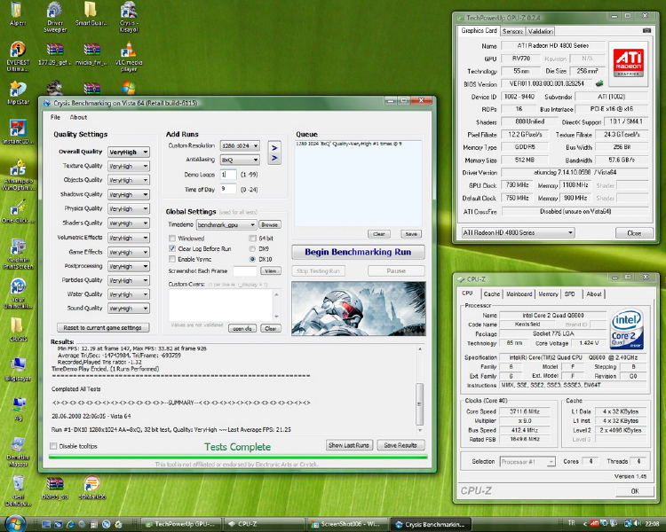Click the Save Results button
Viewport: 666px width, 532px height.
click(x=400, y=445)
